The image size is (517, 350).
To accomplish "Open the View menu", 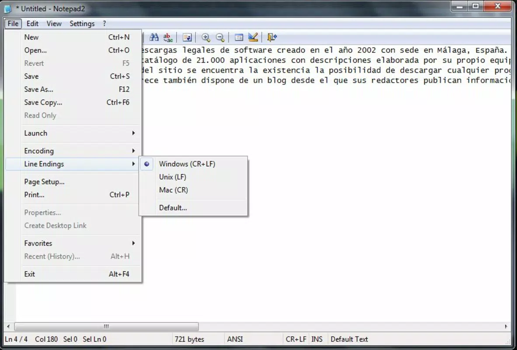I will (x=54, y=24).
